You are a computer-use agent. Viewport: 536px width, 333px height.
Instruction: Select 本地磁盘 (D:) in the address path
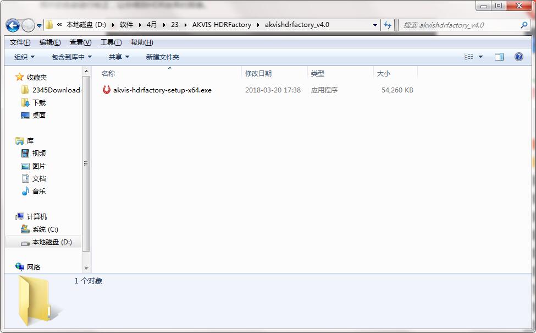[86, 25]
